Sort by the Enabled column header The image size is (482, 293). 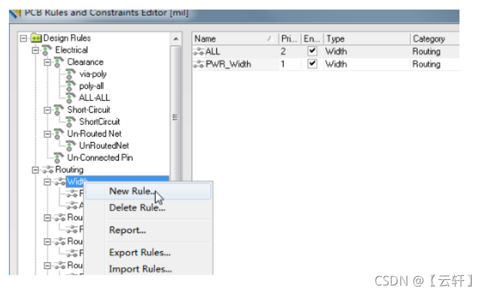[312, 39]
